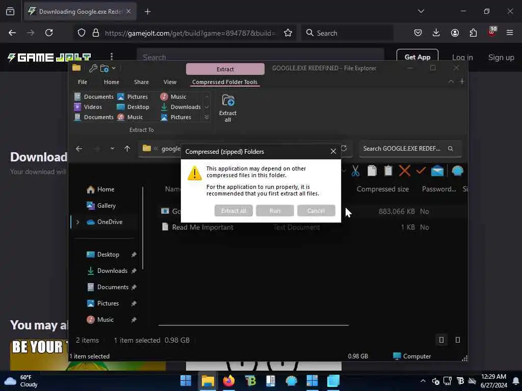Viewport: 522px width, 391px height.
Task: Open Firefox downloads panel
Action: pos(436,33)
